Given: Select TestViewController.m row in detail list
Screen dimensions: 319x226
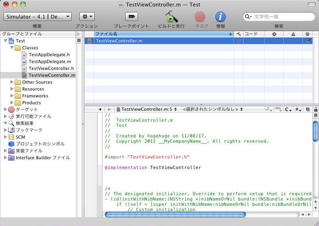Looking at the screenshot, I should pyautogui.click(x=198, y=41).
